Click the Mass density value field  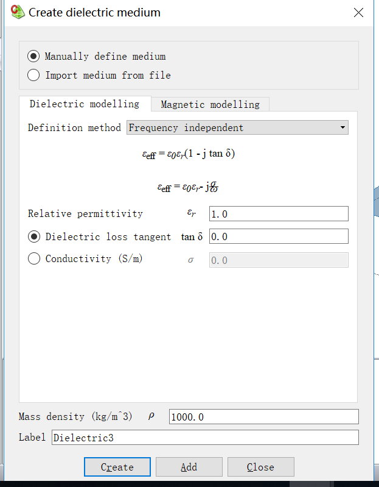coord(263,417)
